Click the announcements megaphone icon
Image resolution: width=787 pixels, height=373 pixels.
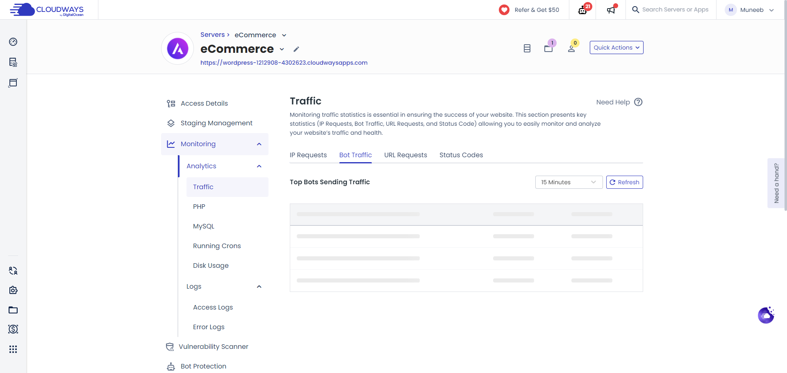[x=610, y=10]
